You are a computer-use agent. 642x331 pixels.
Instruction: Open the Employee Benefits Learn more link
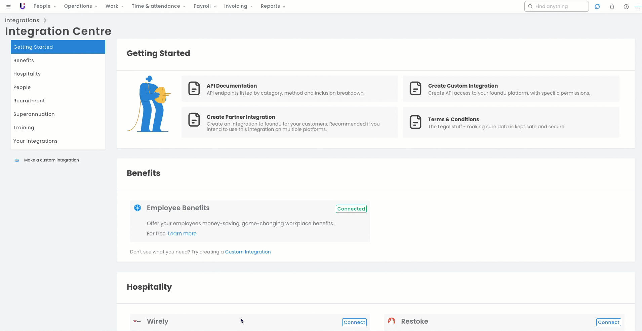coord(182,234)
